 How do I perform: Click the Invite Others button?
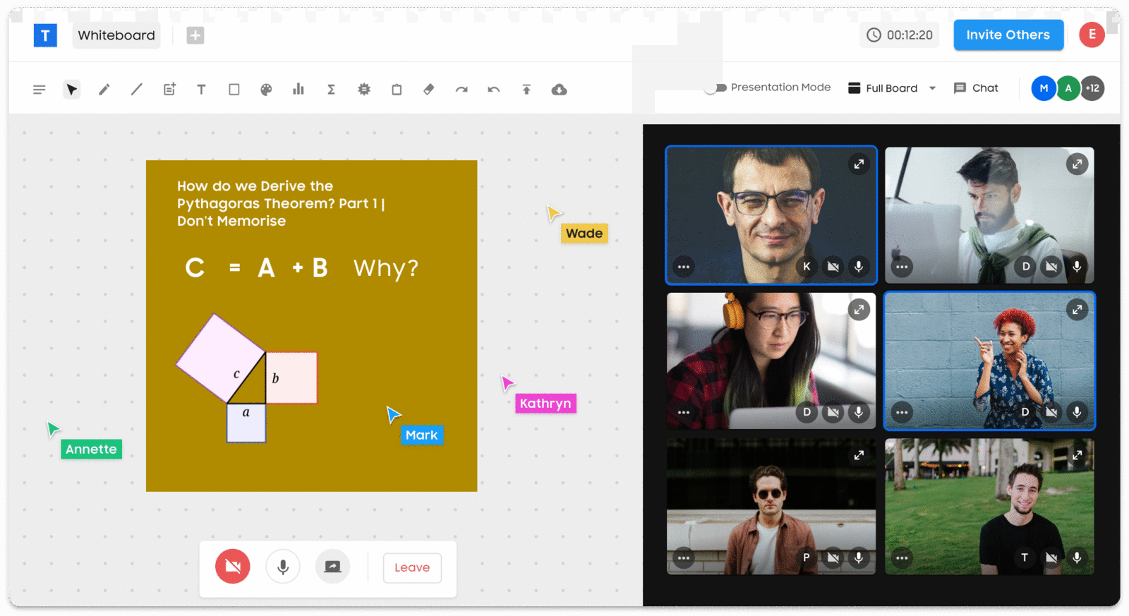[x=1008, y=35]
